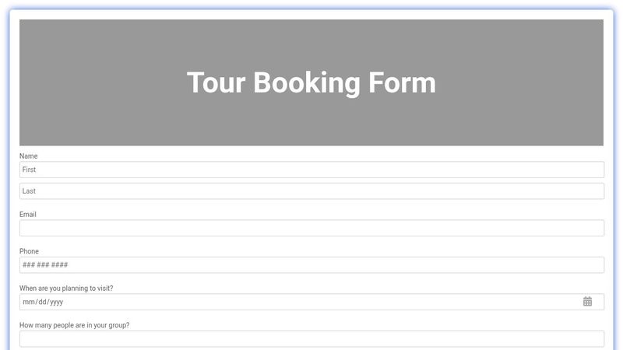
Task: Click the word "Form" in the heading
Action: click(x=406, y=82)
